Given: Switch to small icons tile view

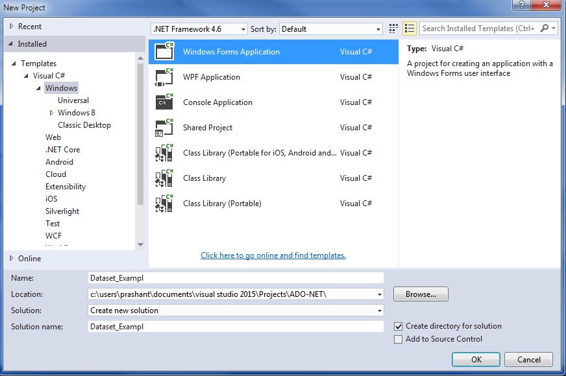Looking at the screenshot, I should (x=393, y=29).
